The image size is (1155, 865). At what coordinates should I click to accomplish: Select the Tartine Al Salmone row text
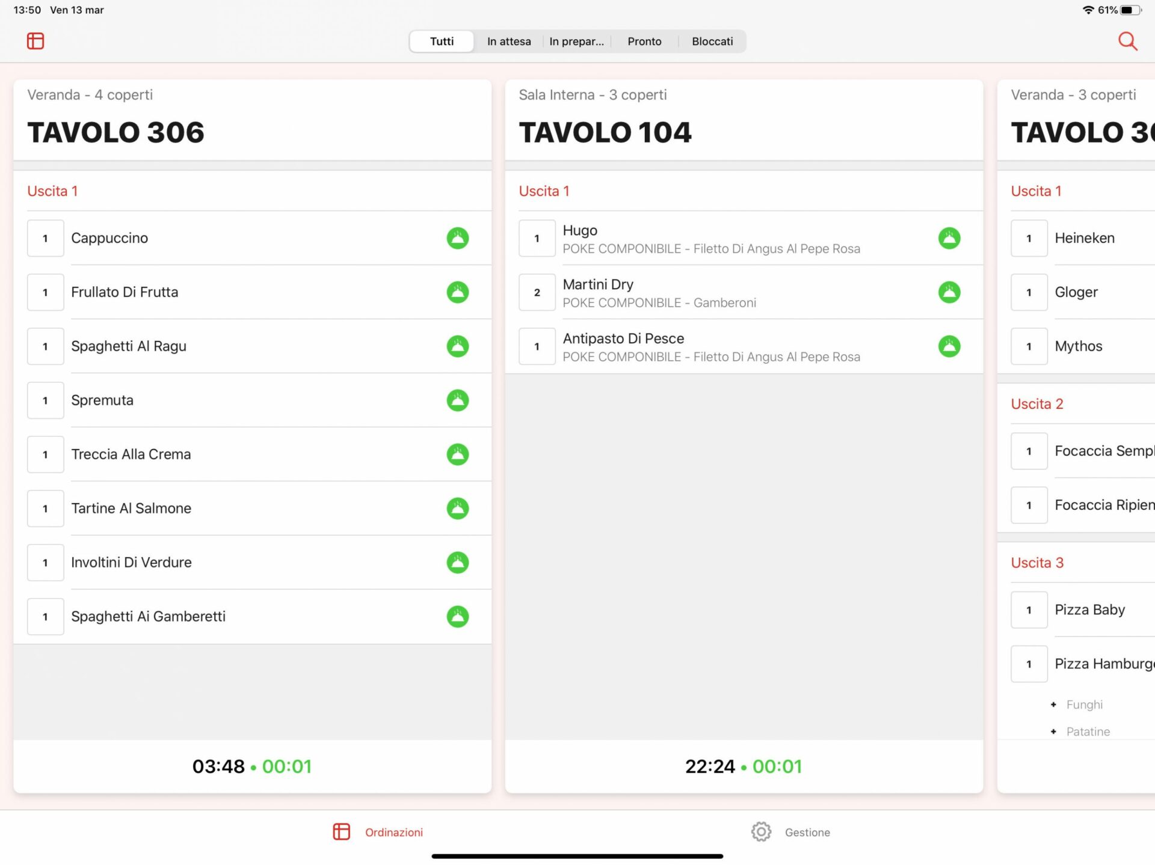coord(131,509)
